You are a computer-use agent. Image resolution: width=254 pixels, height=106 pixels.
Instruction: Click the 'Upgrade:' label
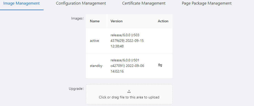pyautogui.click(x=76, y=89)
